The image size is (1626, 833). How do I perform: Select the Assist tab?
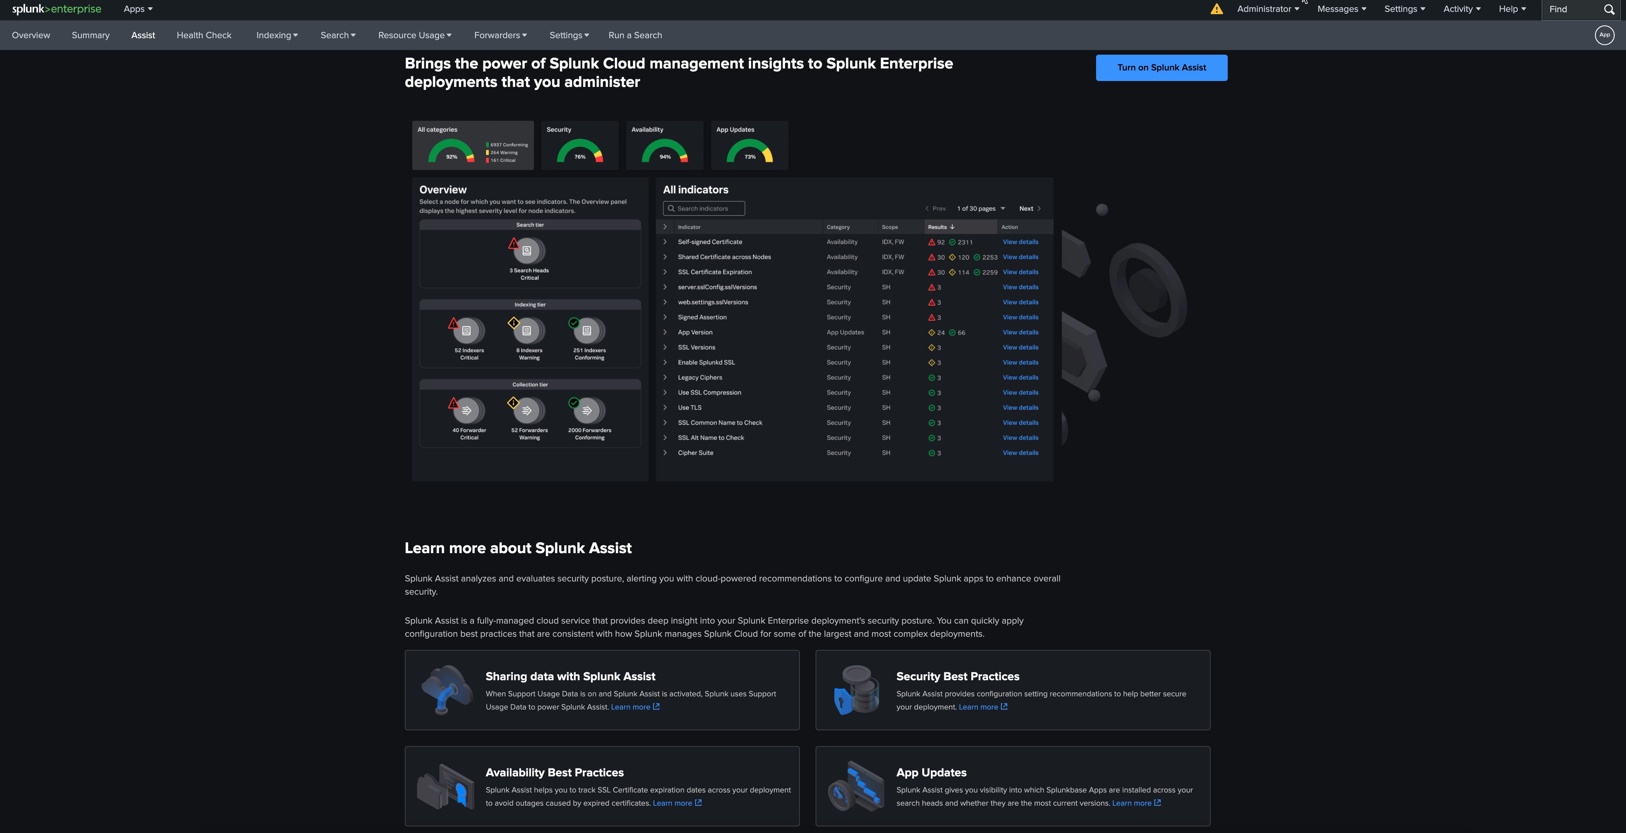143,35
